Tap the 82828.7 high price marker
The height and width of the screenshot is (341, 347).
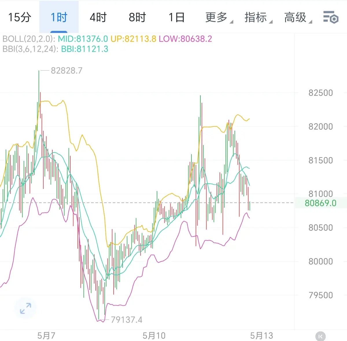pyautogui.click(x=67, y=70)
